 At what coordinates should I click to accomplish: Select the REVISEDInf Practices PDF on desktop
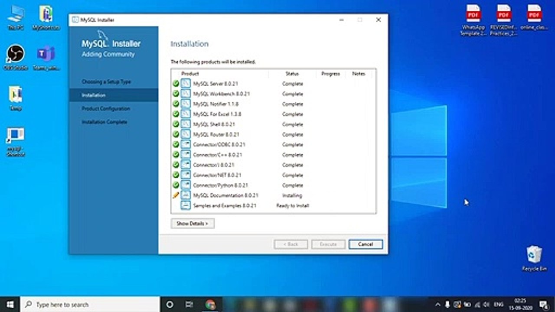click(504, 20)
